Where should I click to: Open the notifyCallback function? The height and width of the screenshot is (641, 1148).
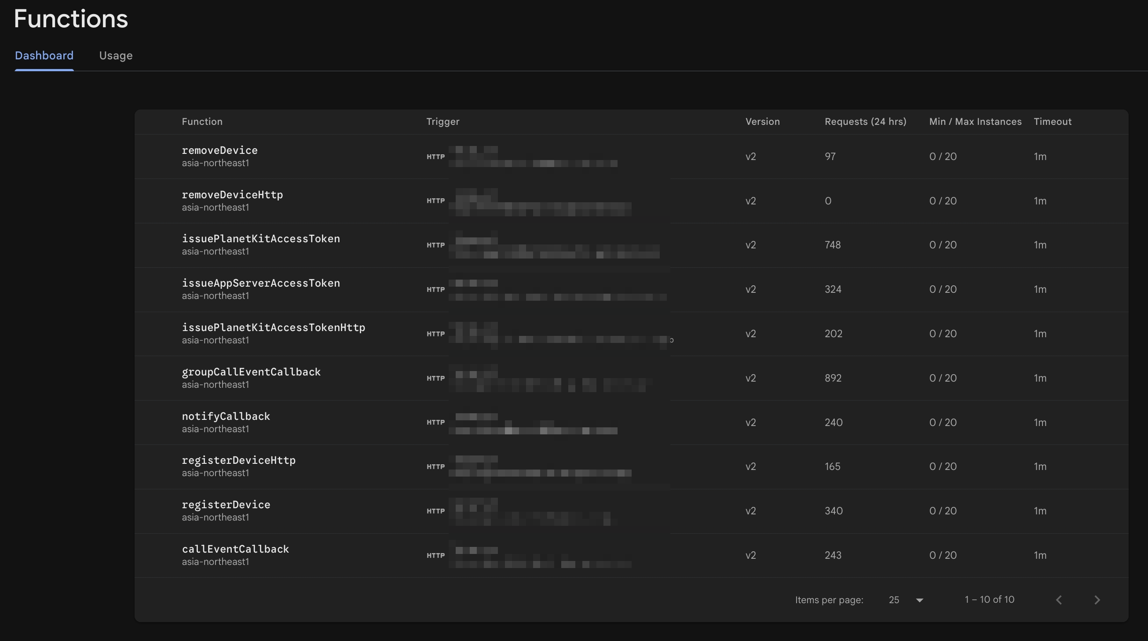[226, 416]
